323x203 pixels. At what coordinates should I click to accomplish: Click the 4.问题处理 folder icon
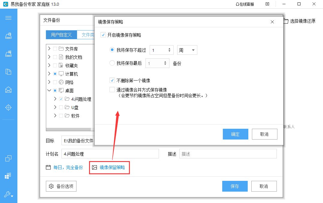click(67, 99)
